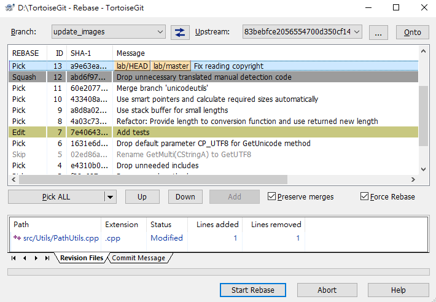Select commit 'Drop default parameter CP_UTF8'
The image size is (436, 302).
pos(214,144)
